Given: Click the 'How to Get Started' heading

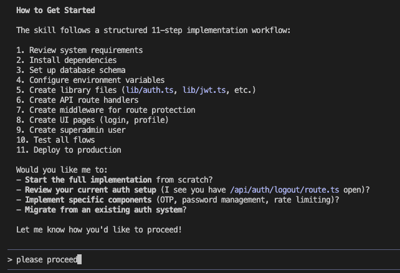Looking at the screenshot, I should click(55, 10).
